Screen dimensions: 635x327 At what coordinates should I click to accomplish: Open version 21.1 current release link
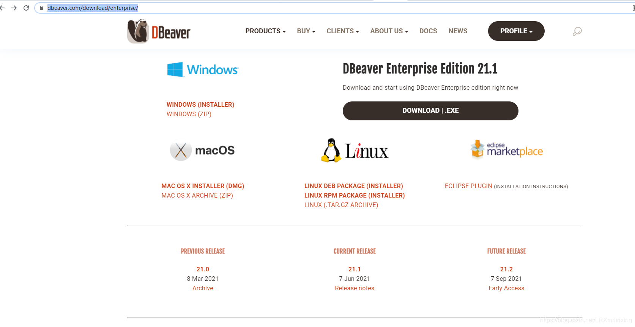pos(355,269)
